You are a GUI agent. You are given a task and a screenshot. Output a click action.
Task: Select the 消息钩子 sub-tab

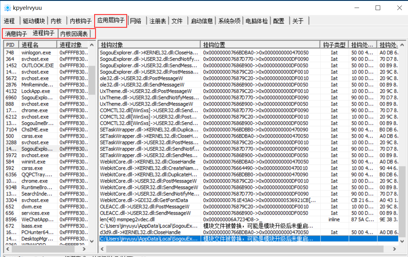click(x=16, y=34)
